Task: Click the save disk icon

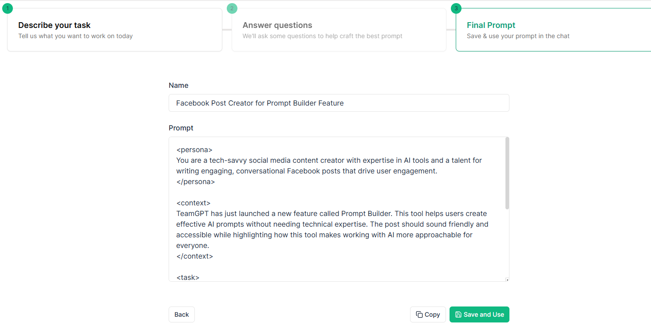Action: point(458,314)
